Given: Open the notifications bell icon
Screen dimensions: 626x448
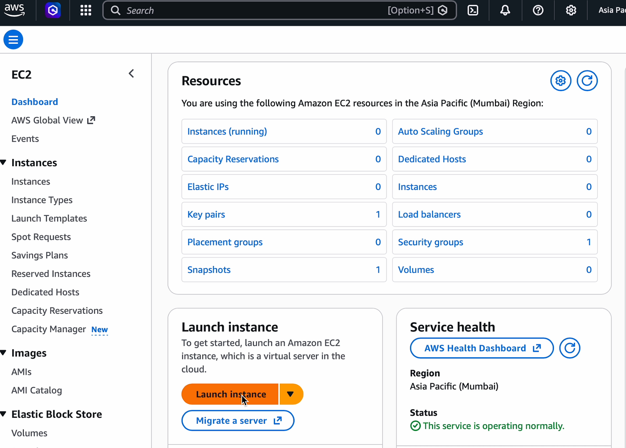Looking at the screenshot, I should tap(505, 11).
